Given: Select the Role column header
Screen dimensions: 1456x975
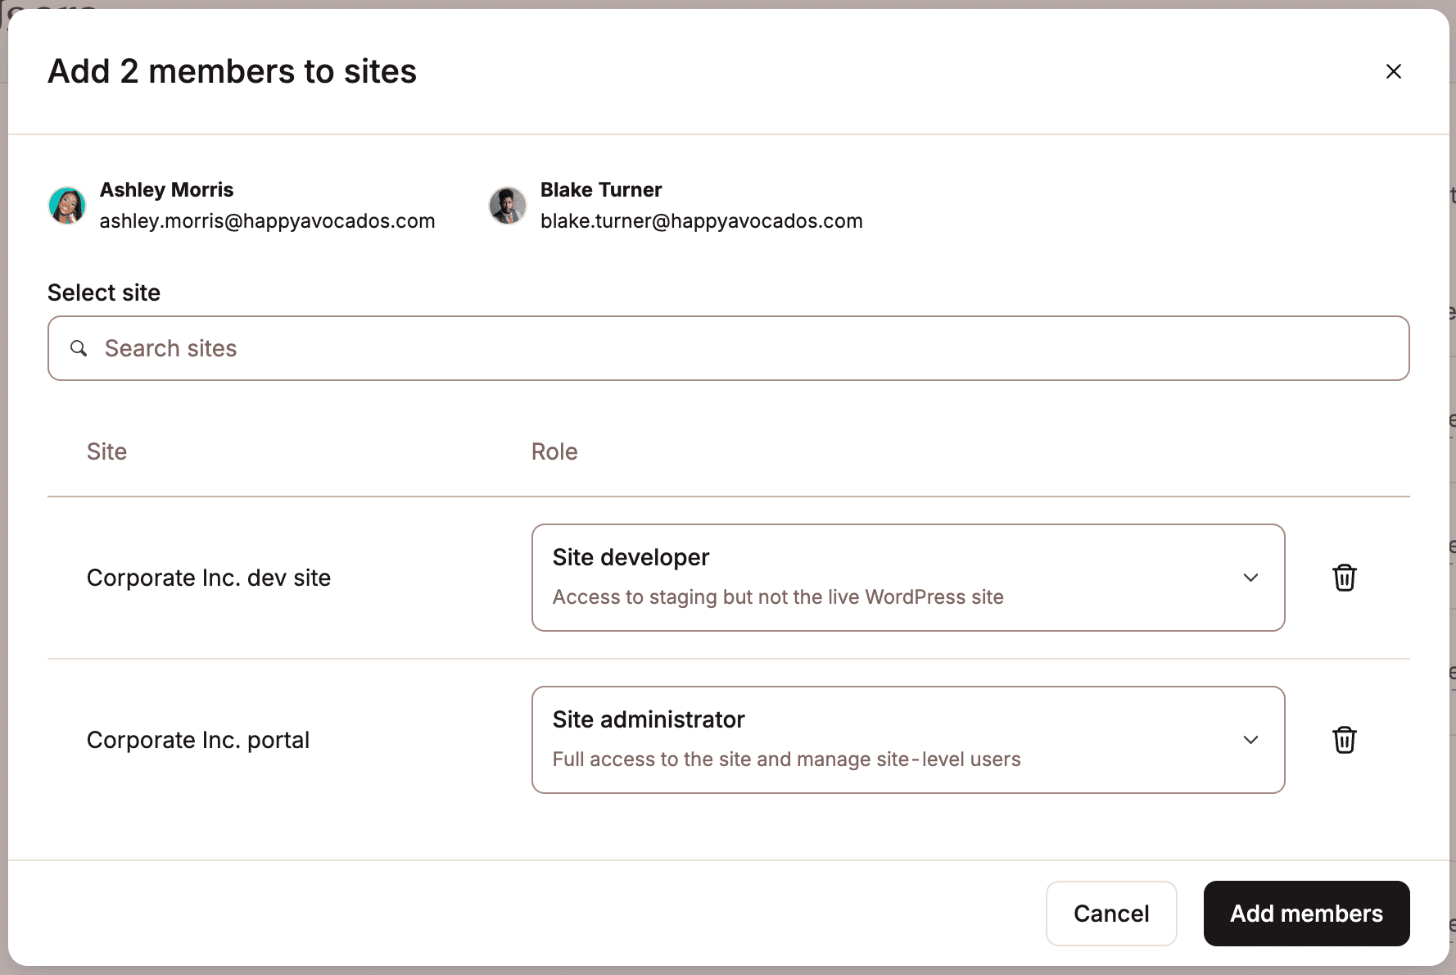Looking at the screenshot, I should tap(554, 451).
